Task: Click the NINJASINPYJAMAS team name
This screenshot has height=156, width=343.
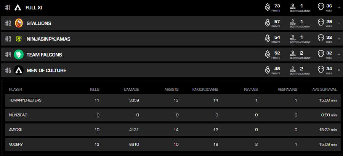Action: coord(48,39)
